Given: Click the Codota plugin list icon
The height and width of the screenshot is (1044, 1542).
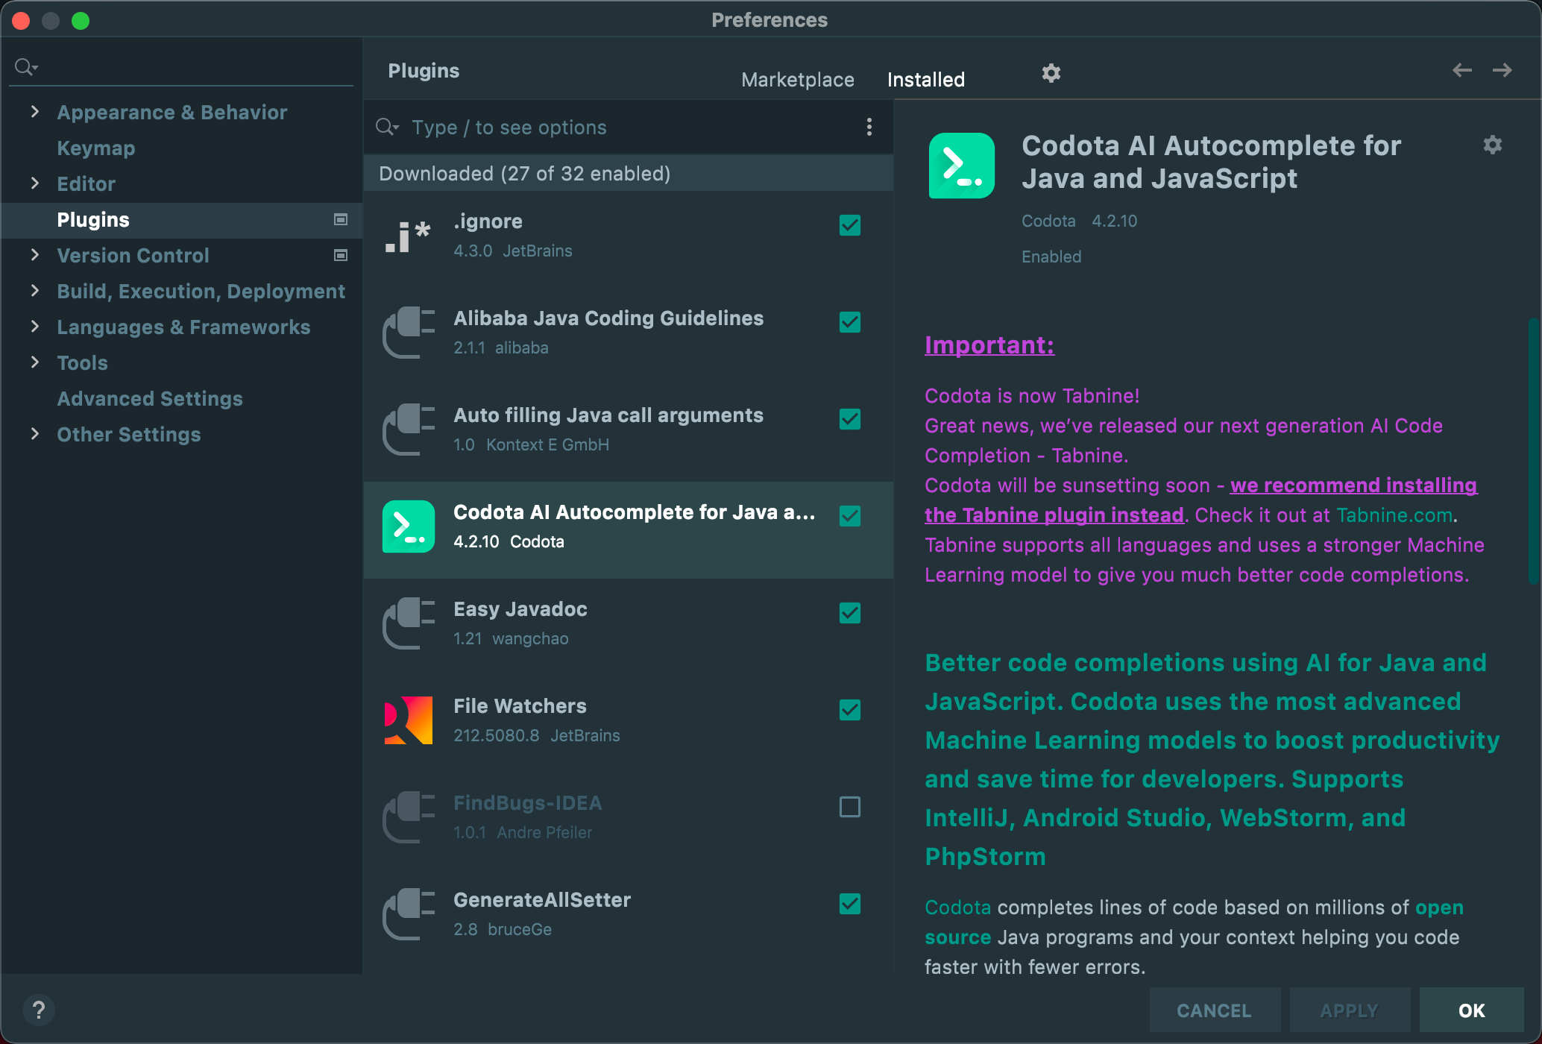Looking at the screenshot, I should coord(408,526).
